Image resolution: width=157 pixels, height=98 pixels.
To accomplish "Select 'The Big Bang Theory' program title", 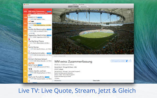I will pyautogui.click(x=36, y=41).
